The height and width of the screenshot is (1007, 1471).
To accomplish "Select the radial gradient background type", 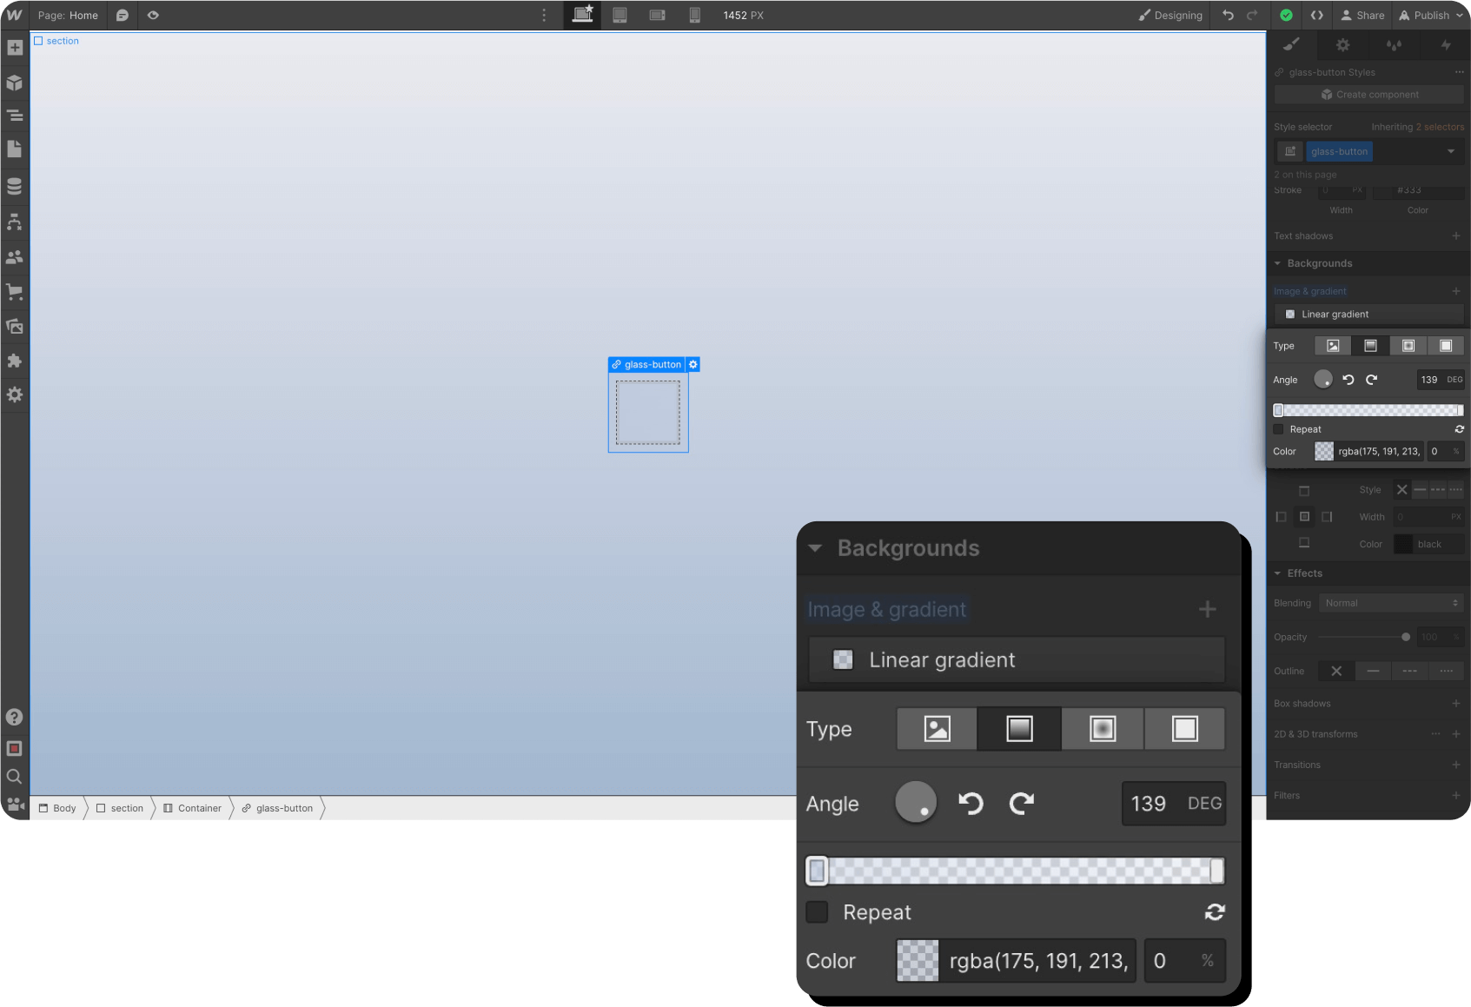I will 1103,728.
